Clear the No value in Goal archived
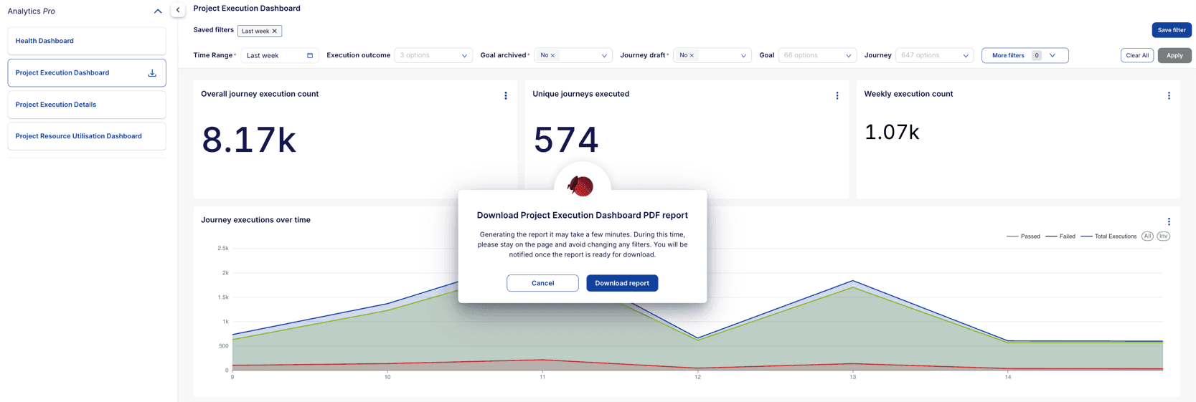This screenshot has height=402, width=1196. point(552,55)
